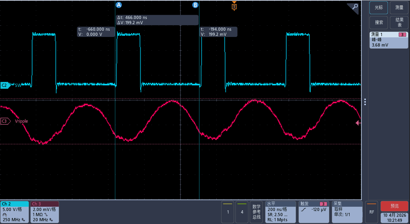This screenshot has height=224, width=410.
Task: Click the probe icon in Ch 2 badge
Action: [x=5, y=214]
